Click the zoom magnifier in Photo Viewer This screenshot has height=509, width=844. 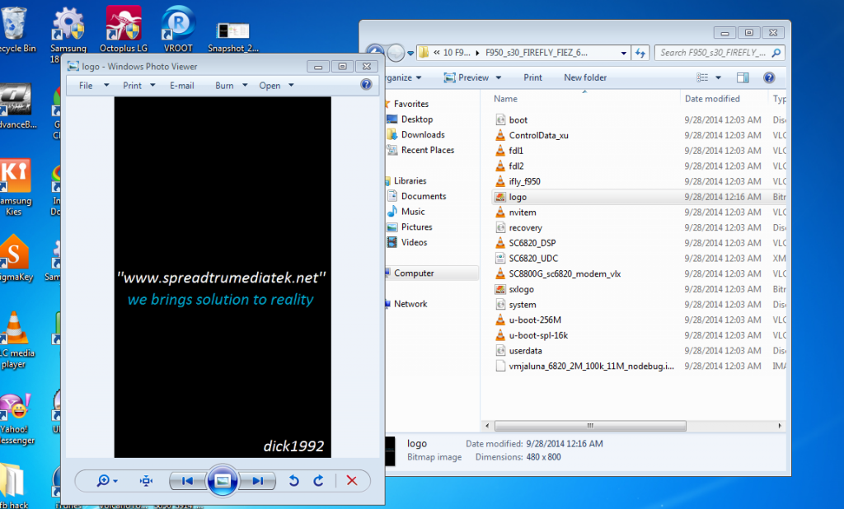click(x=104, y=481)
